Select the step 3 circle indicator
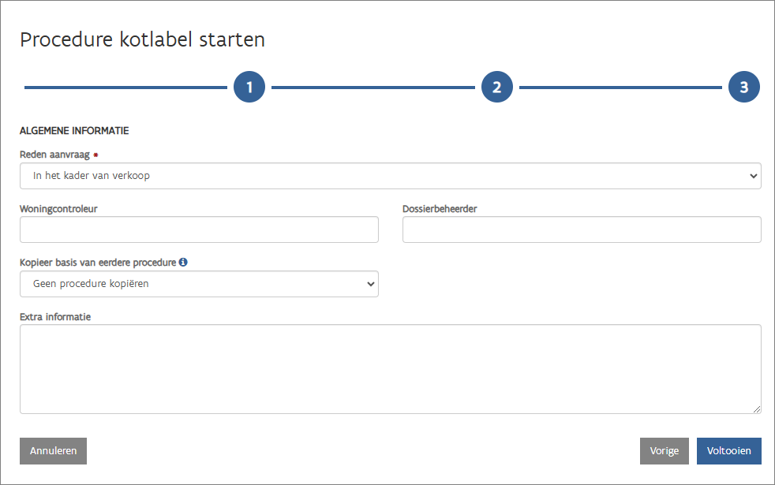 pos(743,88)
